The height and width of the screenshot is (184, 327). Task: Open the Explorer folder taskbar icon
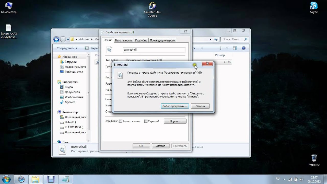(36, 179)
